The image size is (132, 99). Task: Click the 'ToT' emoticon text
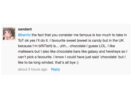(x=21, y=40)
